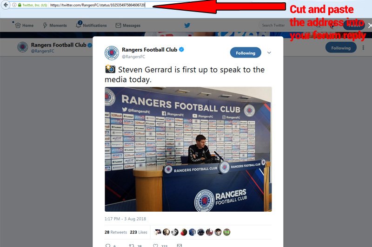The width and height of the screenshot is (372, 247).
Task: Click the browser back arrow button
Action: coord(6,5)
